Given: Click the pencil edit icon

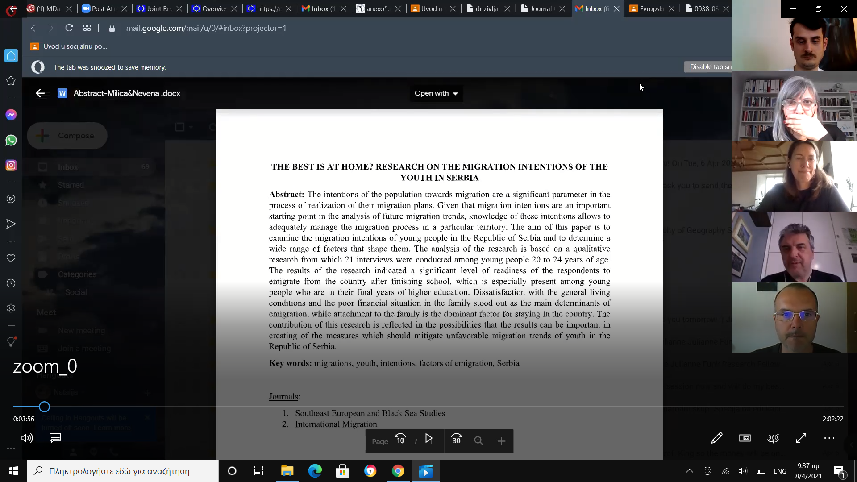Looking at the screenshot, I should click(x=717, y=438).
